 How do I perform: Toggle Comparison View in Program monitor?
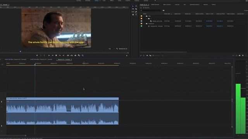point(79,56)
